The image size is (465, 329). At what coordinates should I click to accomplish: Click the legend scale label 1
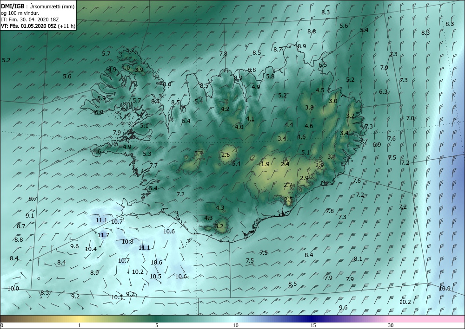coord(79,325)
